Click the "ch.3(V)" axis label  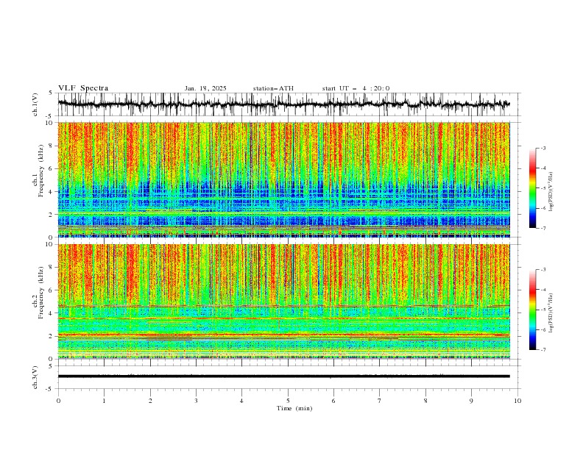[x=35, y=377]
